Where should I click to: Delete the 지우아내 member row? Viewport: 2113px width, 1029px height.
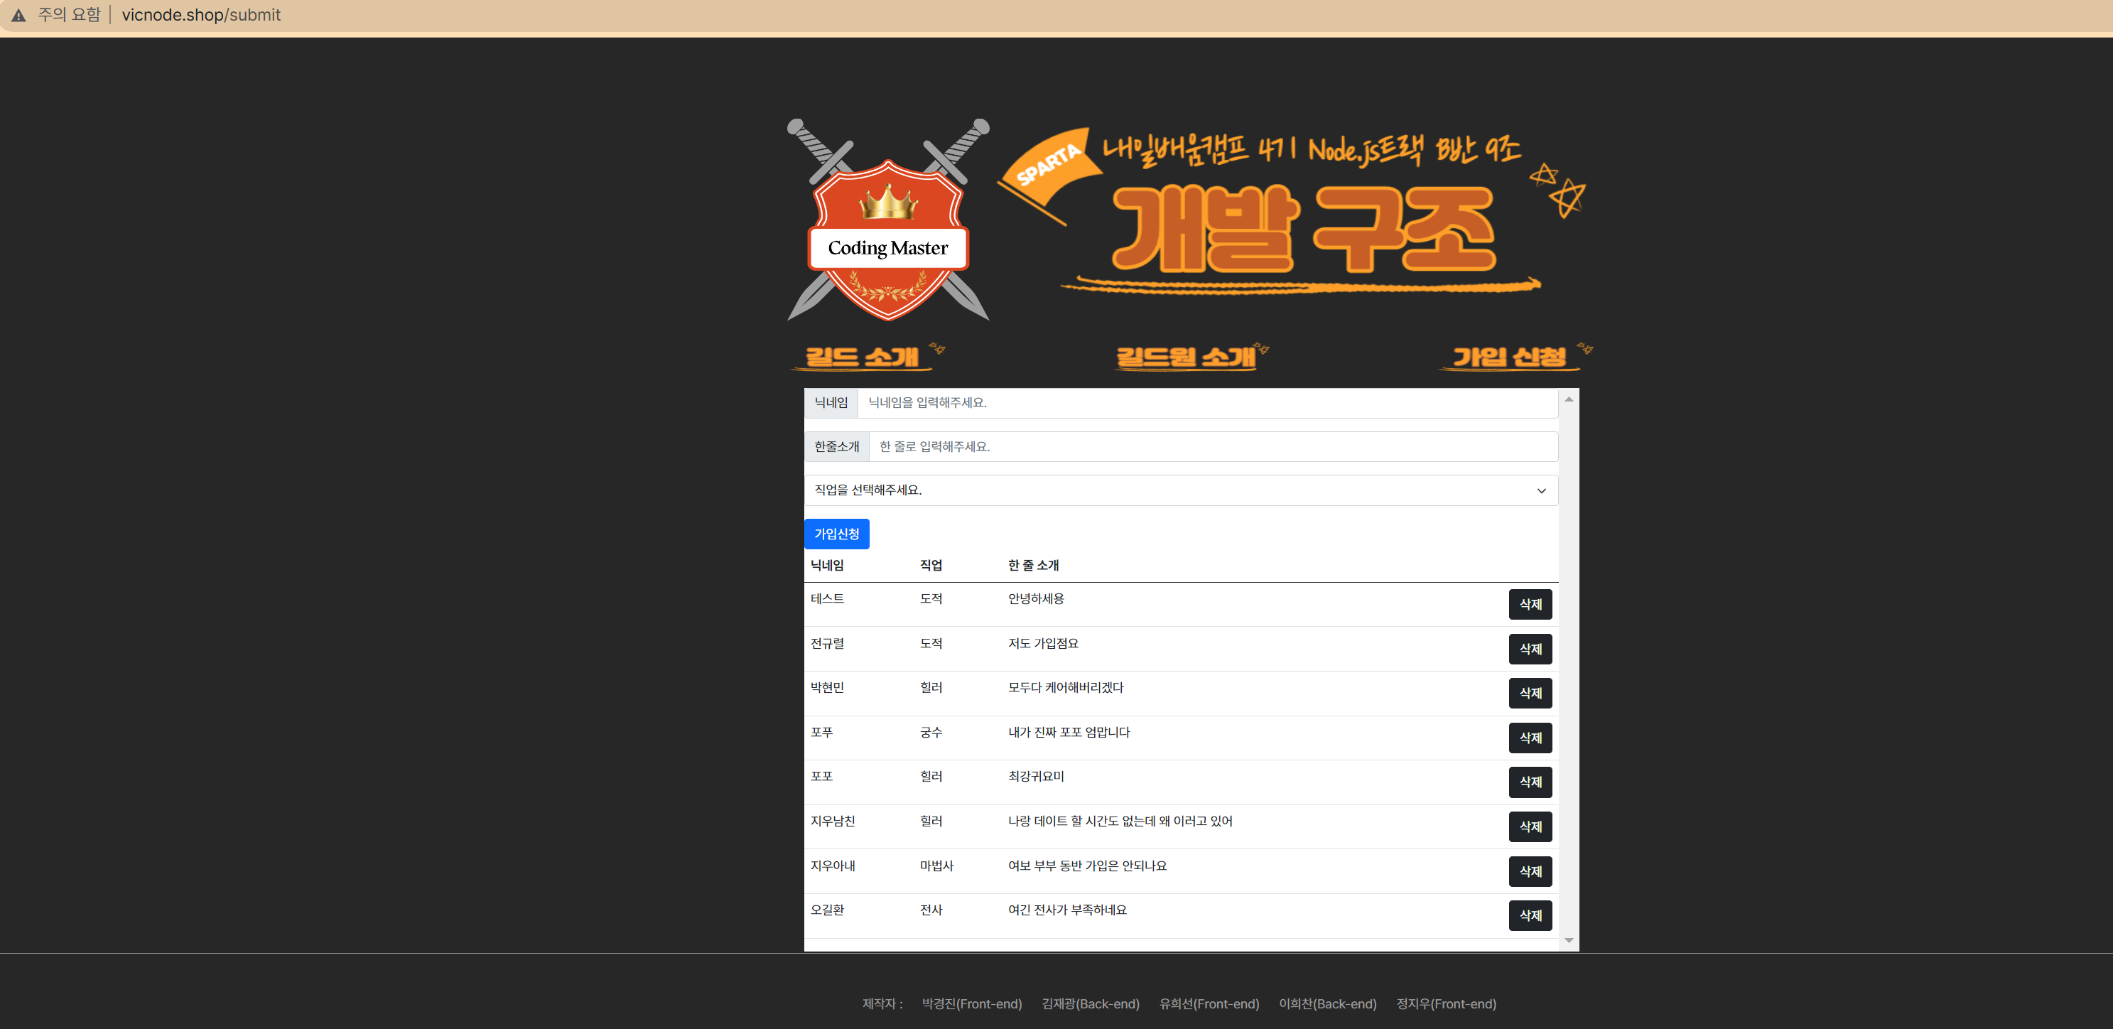coord(1530,871)
